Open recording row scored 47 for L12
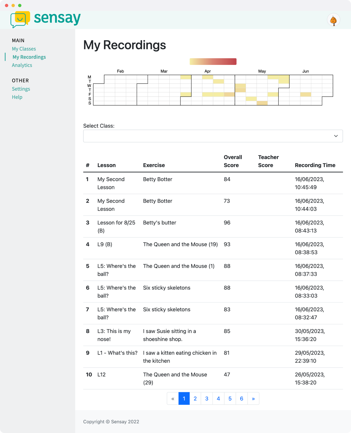351x433 pixels. [213, 378]
